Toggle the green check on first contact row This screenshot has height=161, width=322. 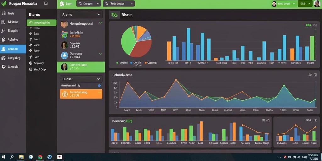100,23
